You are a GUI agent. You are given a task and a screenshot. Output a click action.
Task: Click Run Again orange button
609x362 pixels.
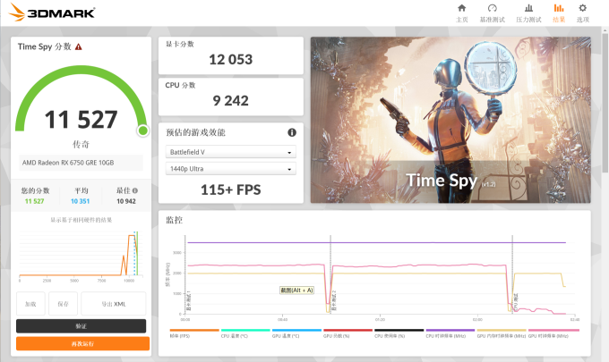[82, 343]
